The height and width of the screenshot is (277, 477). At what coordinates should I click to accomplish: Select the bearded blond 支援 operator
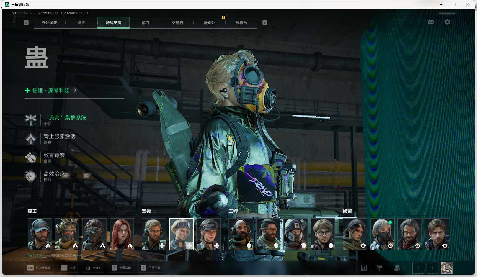154,234
